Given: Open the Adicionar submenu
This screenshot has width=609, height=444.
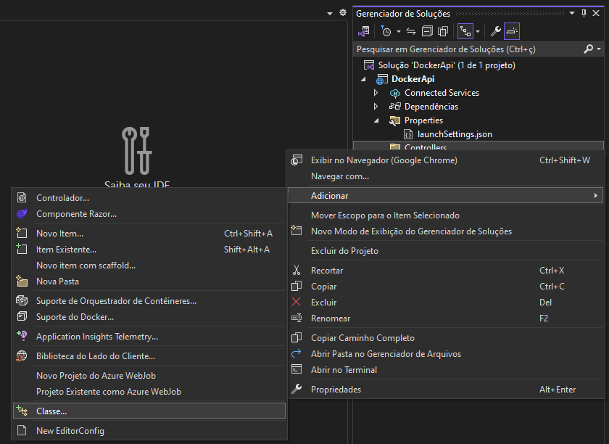Looking at the screenshot, I should point(446,196).
